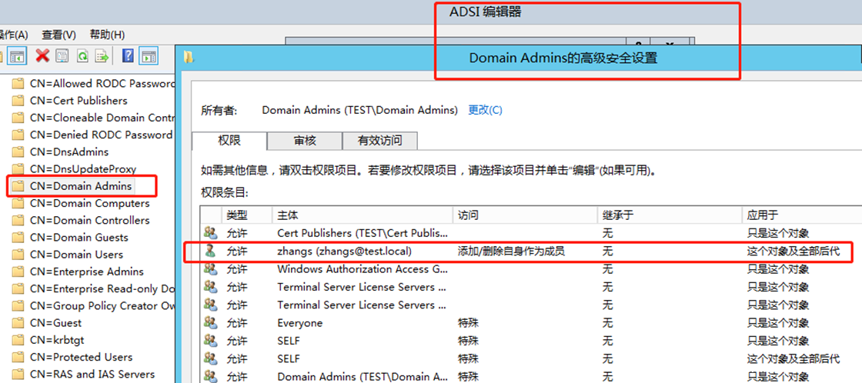Click the user icon of the zhangs entry
The width and height of the screenshot is (862, 383).
(x=210, y=251)
